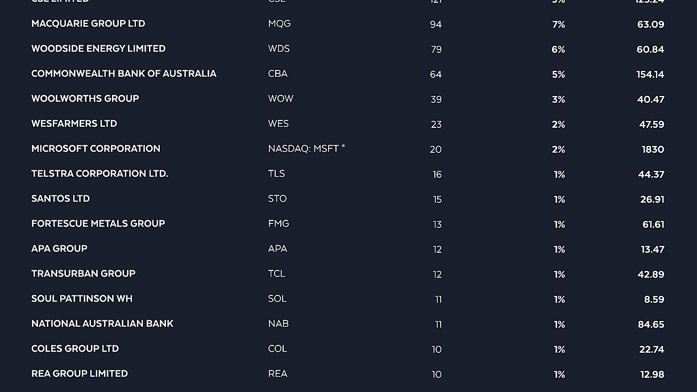Select the SANTOS LTD company name
Screen dimensions: 697x392
[x=60, y=199]
